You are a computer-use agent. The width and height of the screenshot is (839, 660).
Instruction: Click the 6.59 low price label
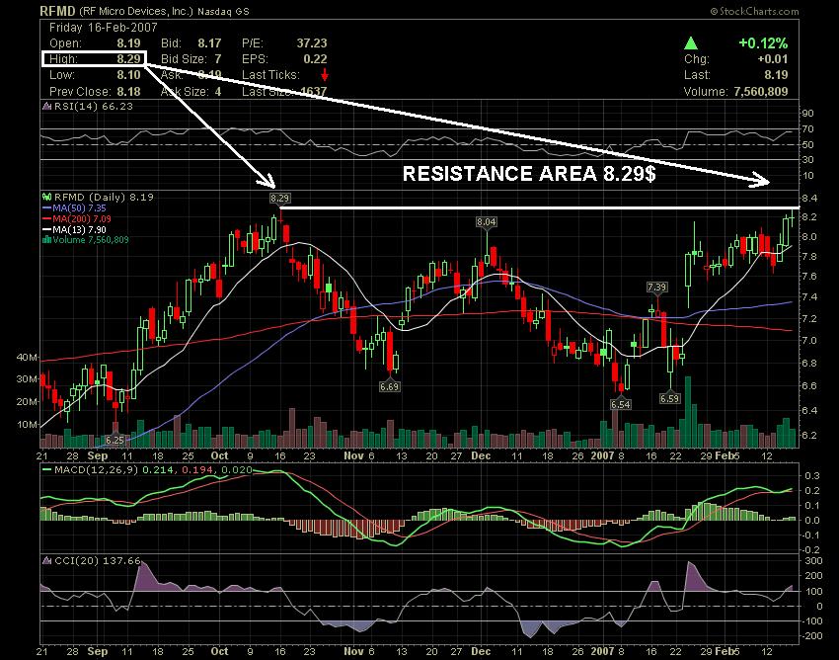pos(670,398)
